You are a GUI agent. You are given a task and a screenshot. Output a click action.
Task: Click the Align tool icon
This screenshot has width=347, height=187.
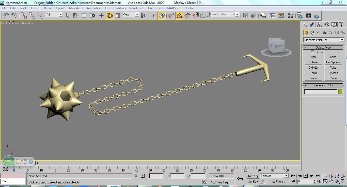tap(254, 15)
